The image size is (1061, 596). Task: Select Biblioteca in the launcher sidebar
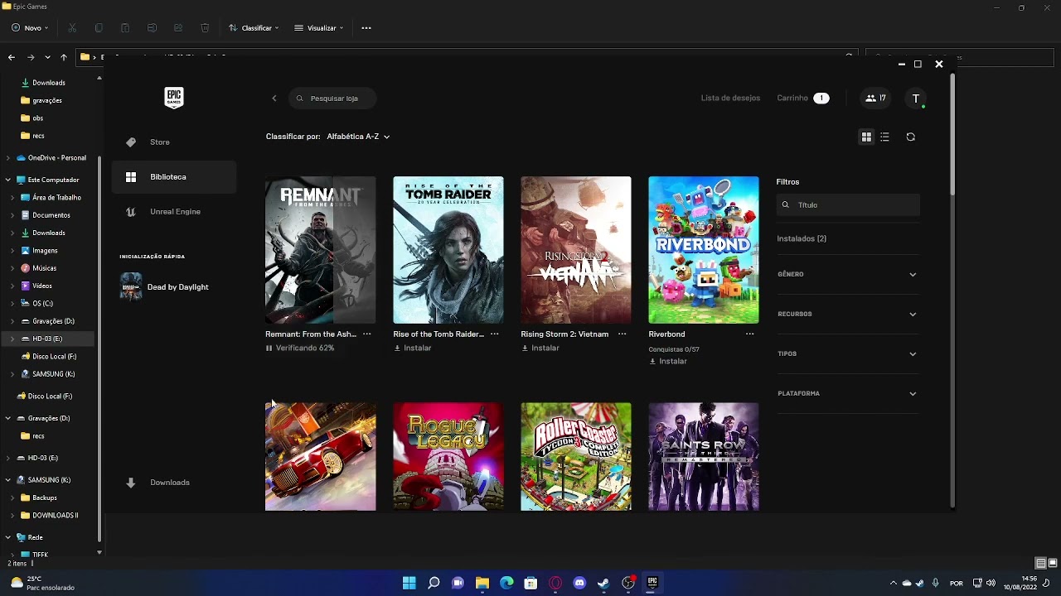174,177
